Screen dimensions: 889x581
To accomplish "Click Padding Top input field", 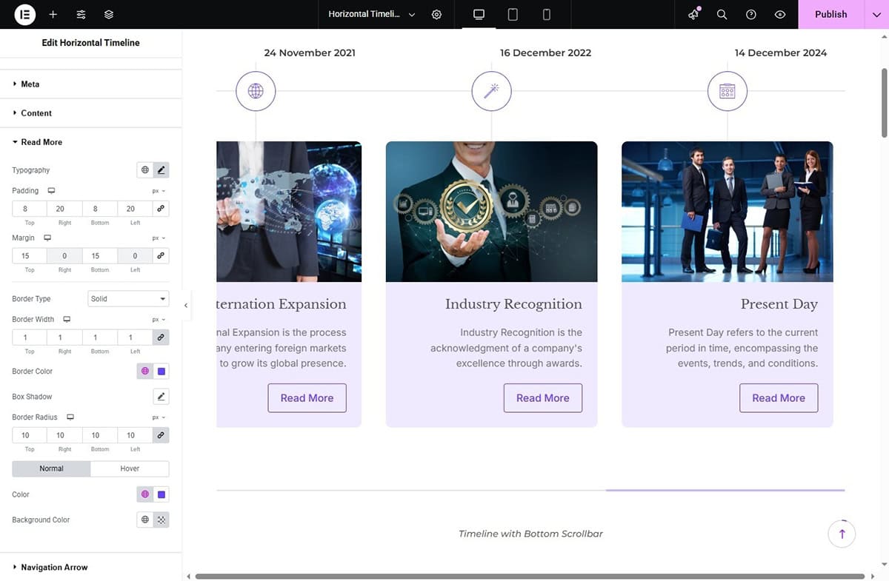I will (x=30, y=209).
